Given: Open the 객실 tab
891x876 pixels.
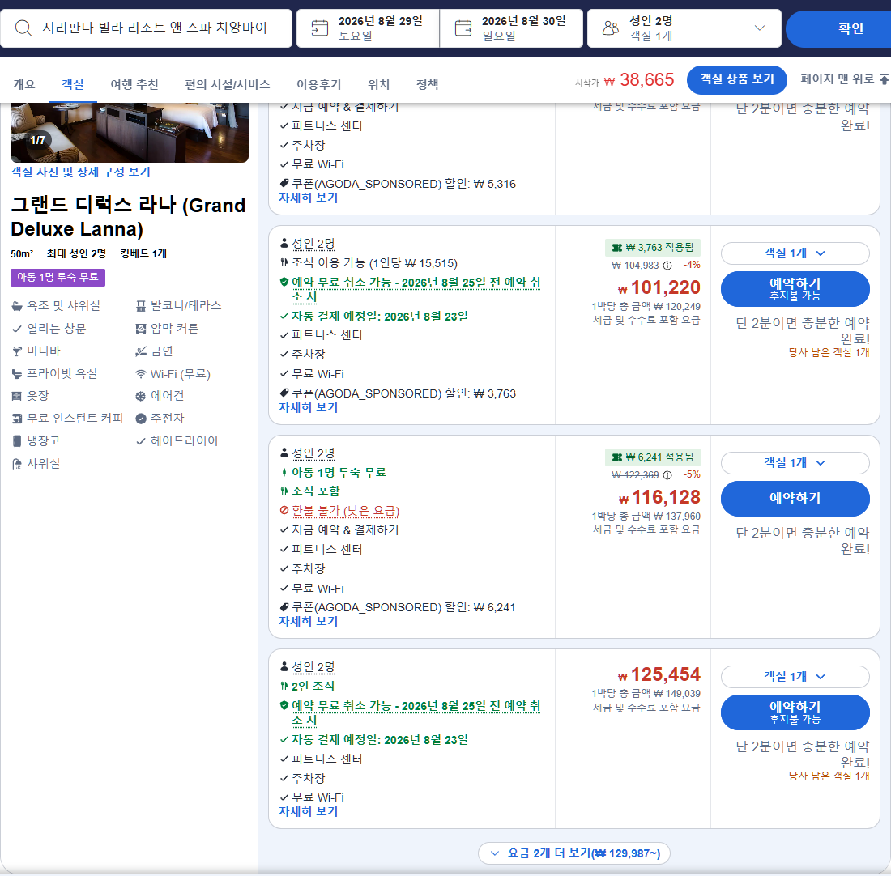Looking at the screenshot, I should (x=73, y=85).
